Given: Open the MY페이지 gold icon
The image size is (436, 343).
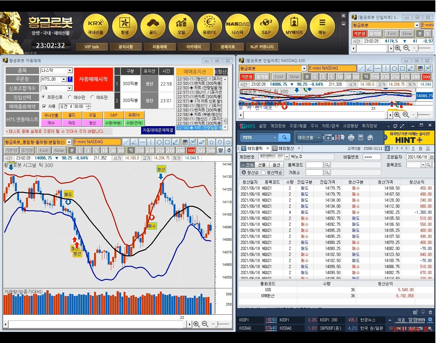Looking at the screenshot, I should tap(294, 26).
